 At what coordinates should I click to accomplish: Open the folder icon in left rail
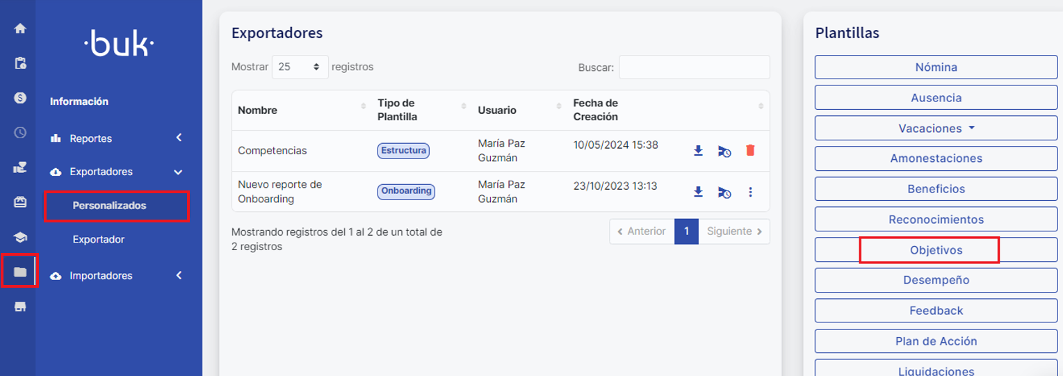[x=20, y=272]
